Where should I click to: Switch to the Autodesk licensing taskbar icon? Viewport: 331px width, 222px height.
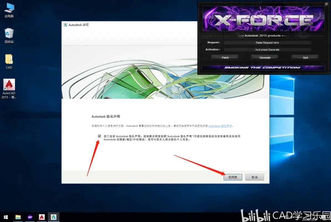[53, 217]
